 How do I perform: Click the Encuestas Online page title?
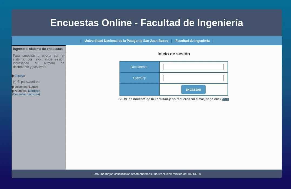146,23
